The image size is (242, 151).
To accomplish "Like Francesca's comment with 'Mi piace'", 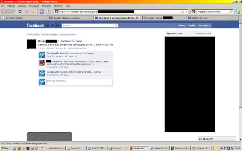I will tap(65, 67).
